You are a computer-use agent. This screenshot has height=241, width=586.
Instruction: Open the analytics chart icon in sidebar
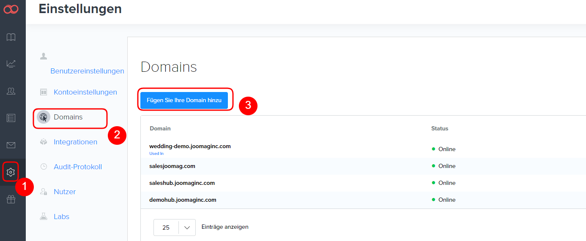[11, 64]
